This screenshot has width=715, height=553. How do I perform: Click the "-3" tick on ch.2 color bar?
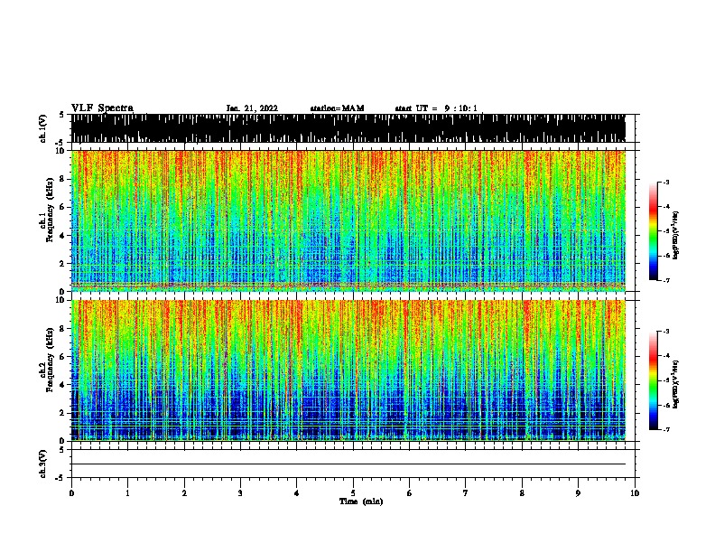665,332
